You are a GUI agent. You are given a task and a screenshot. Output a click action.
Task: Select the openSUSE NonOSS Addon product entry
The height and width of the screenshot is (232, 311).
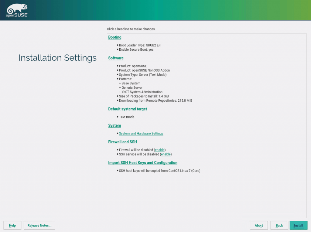tap(144, 70)
